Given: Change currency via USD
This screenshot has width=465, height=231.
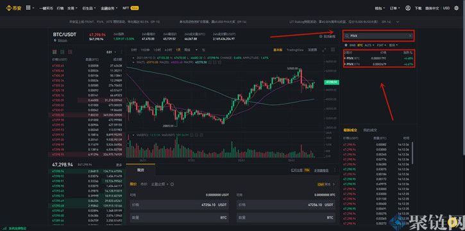Looking at the screenshot, I should (x=446, y=8).
